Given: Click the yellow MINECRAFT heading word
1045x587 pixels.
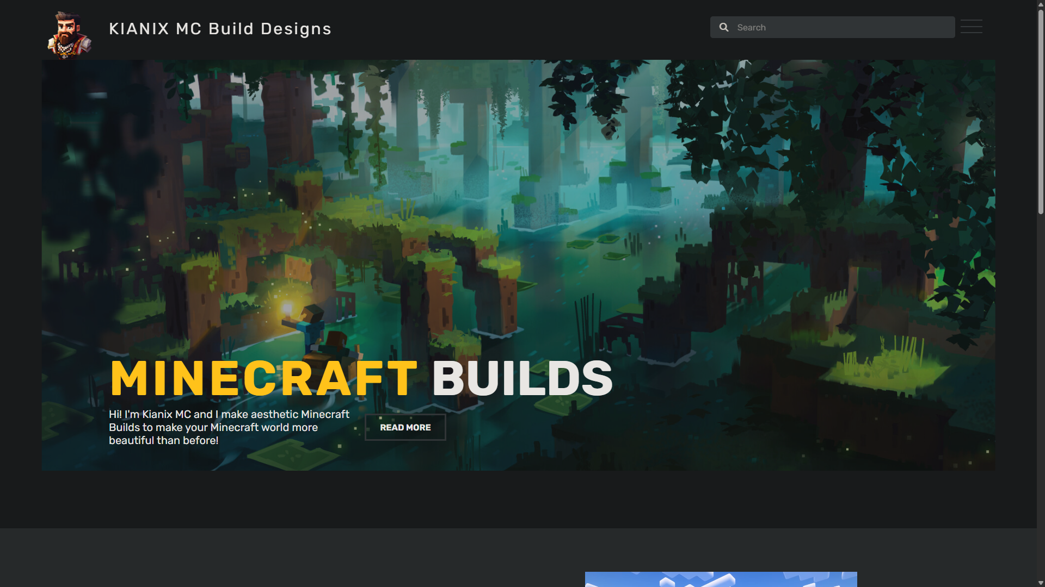Looking at the screenshot, I should [x=263, y=378].
